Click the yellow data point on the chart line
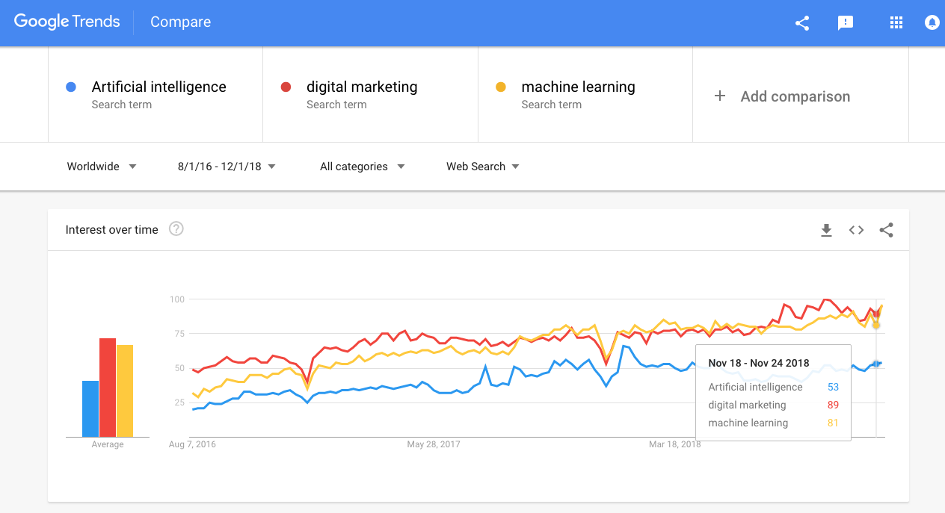This screenshot has height=513, width=945. pos(876,325)
